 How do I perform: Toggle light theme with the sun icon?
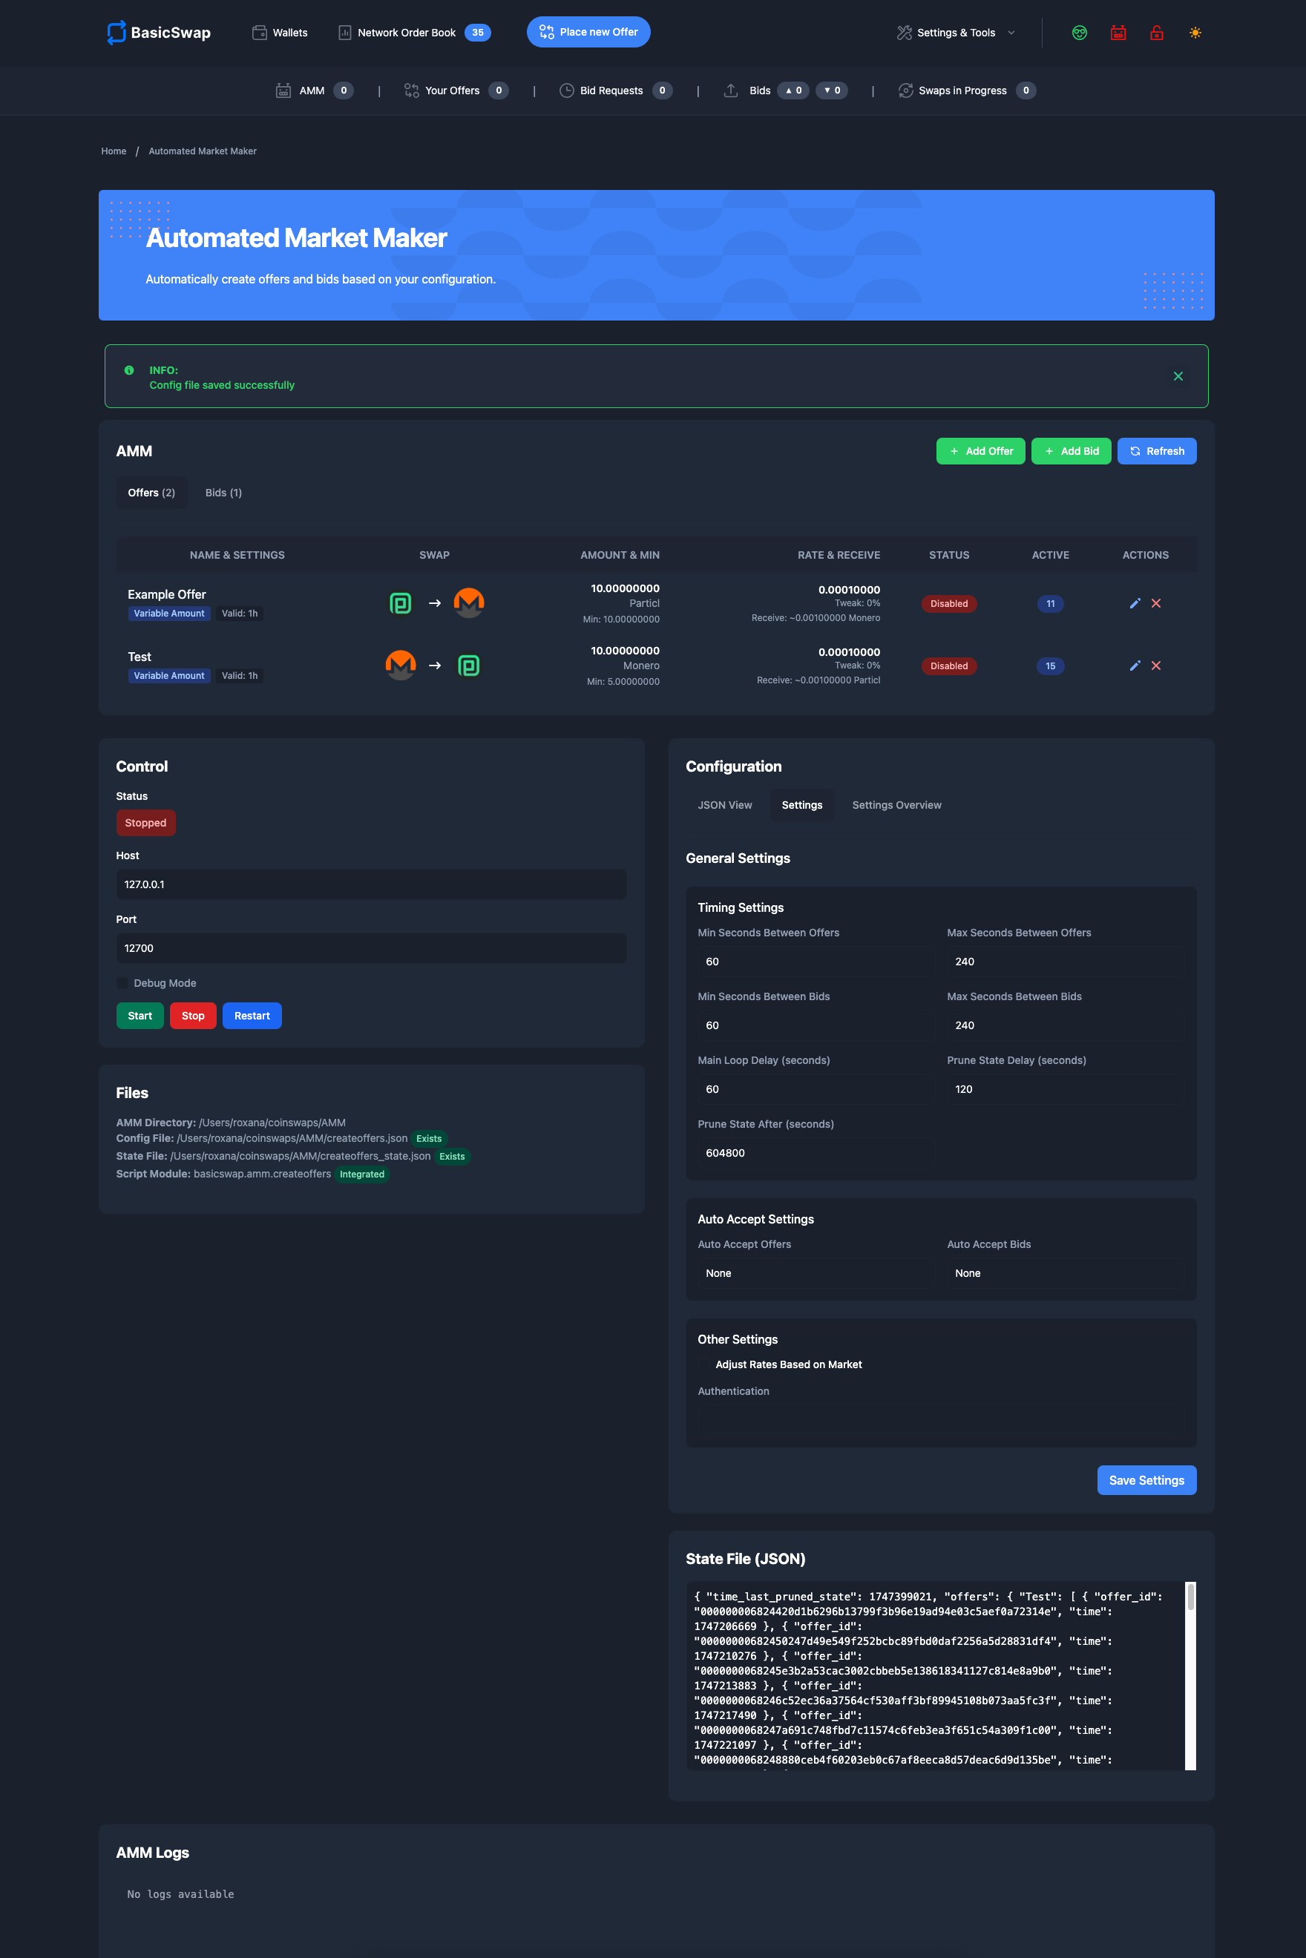(1195, 33)
